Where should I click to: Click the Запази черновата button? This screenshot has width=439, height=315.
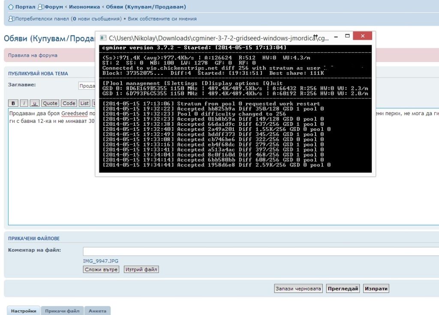coord(298,288)
